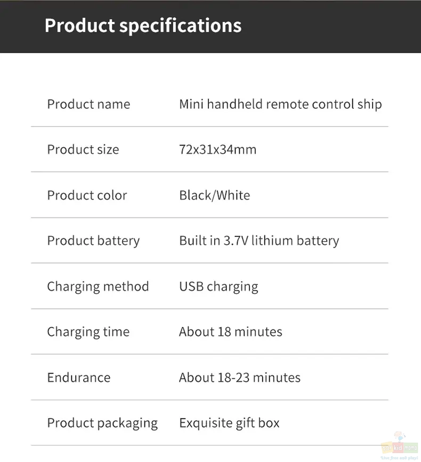Click the About 18 minutes value

tap(231, 332)
